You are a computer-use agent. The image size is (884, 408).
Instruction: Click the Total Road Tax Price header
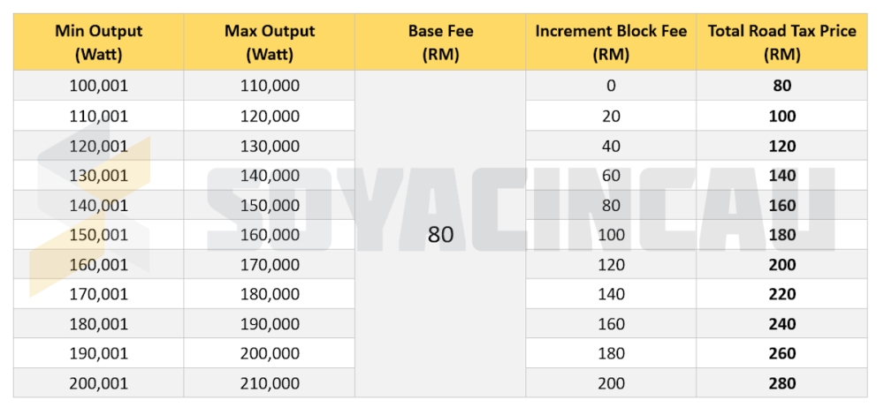pyautogui.click(x=781, y=42)
